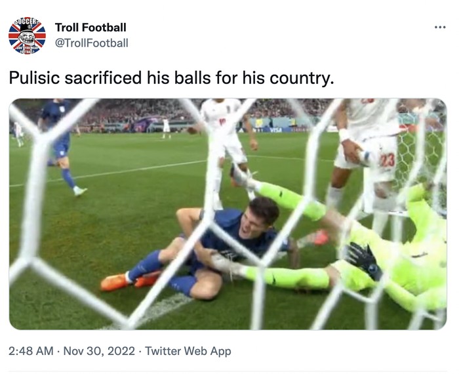Click the number 23 on the white shorts
459x374 pixels.
tap(388, 159)
